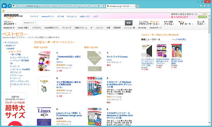Click the トップ100を見る link

point(179,40)
